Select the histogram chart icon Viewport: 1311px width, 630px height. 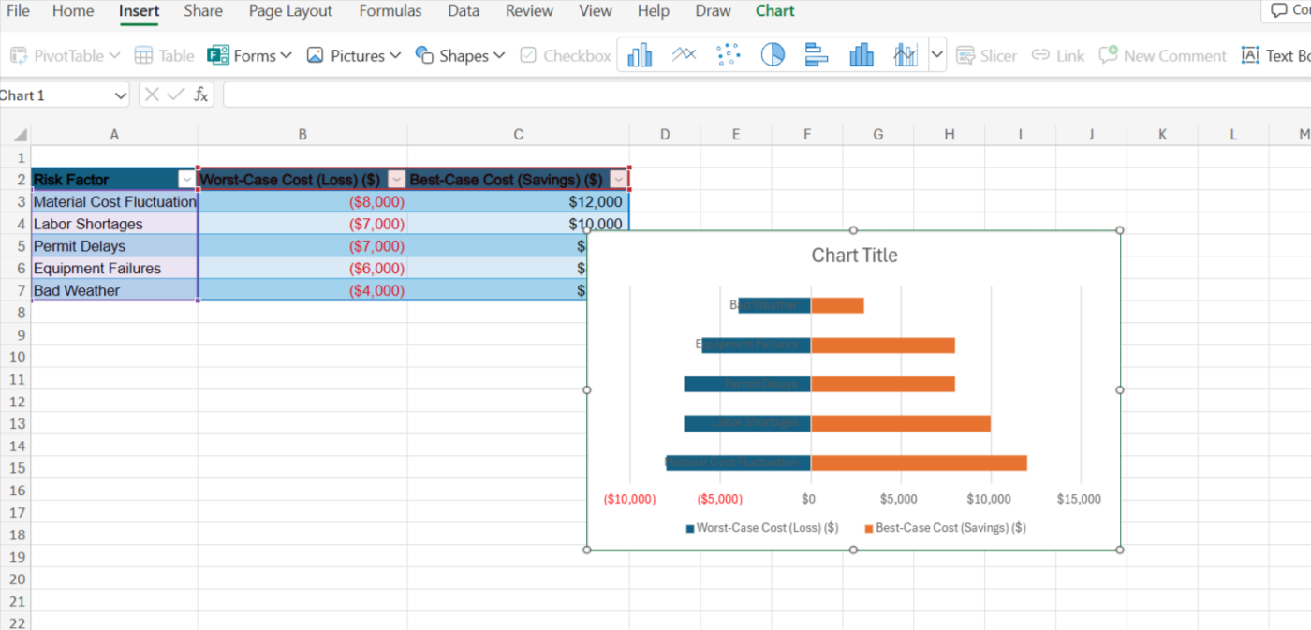click(862, 55)
